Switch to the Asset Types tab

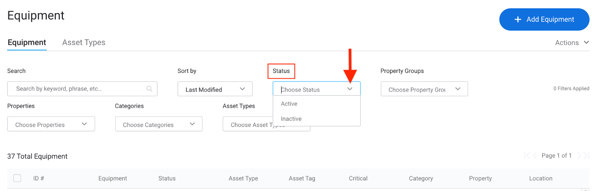pyautogui.click(x=84, y=42)
